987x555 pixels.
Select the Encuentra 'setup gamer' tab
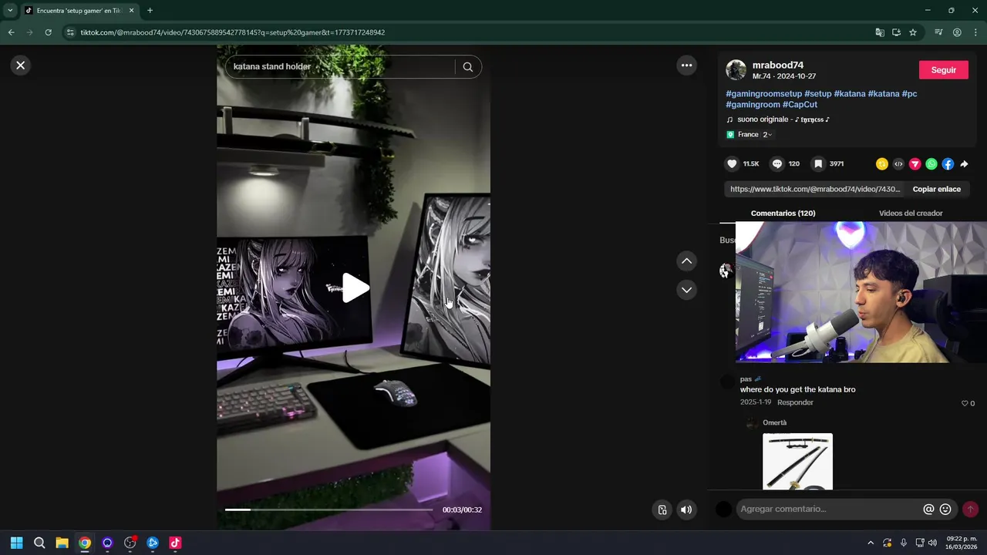tap(79, 11)
